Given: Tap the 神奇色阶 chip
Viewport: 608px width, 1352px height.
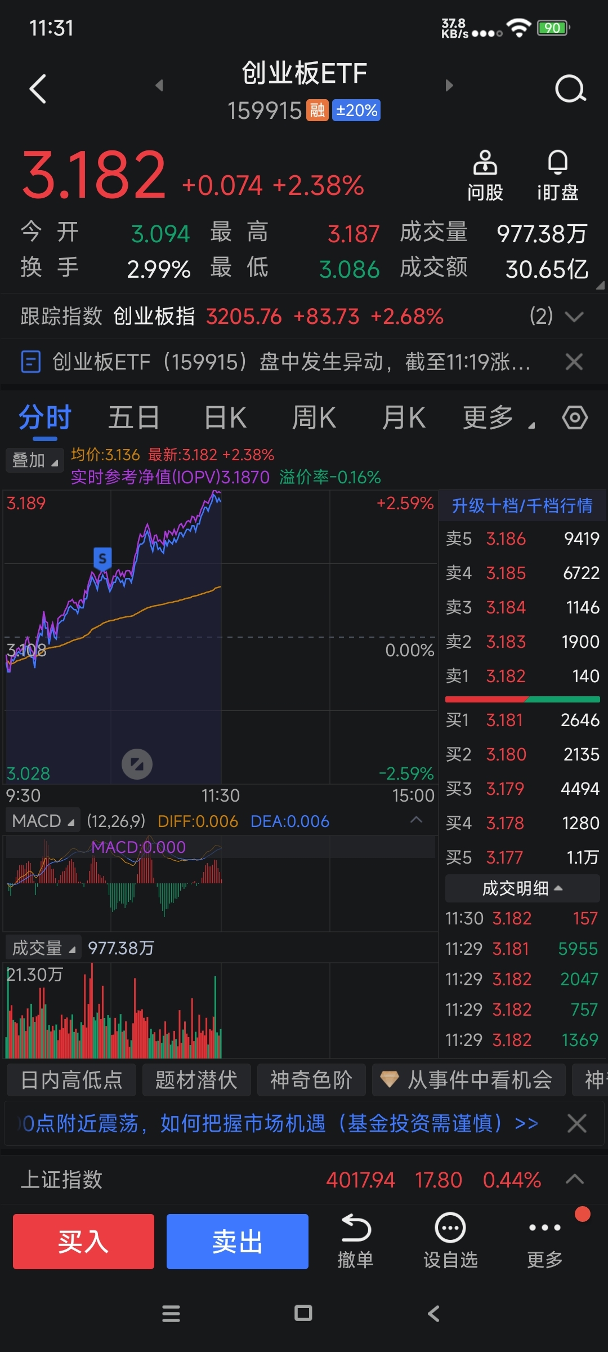Looking at the screenshot, I should point(311,1080).
